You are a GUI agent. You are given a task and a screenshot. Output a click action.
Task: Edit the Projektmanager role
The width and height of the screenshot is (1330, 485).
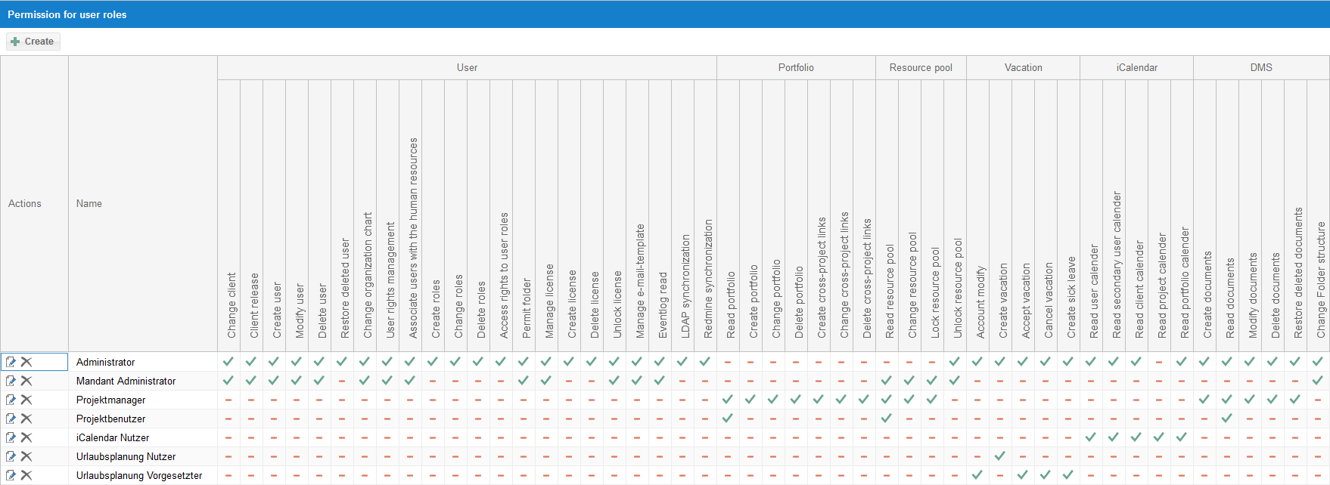pos(11,400)
